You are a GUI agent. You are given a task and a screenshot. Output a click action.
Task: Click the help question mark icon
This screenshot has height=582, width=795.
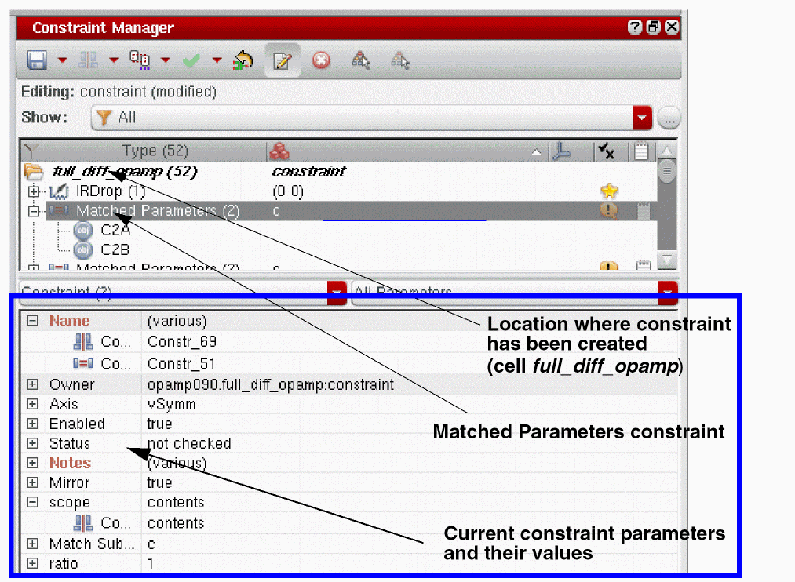click(x=634, y=27)
